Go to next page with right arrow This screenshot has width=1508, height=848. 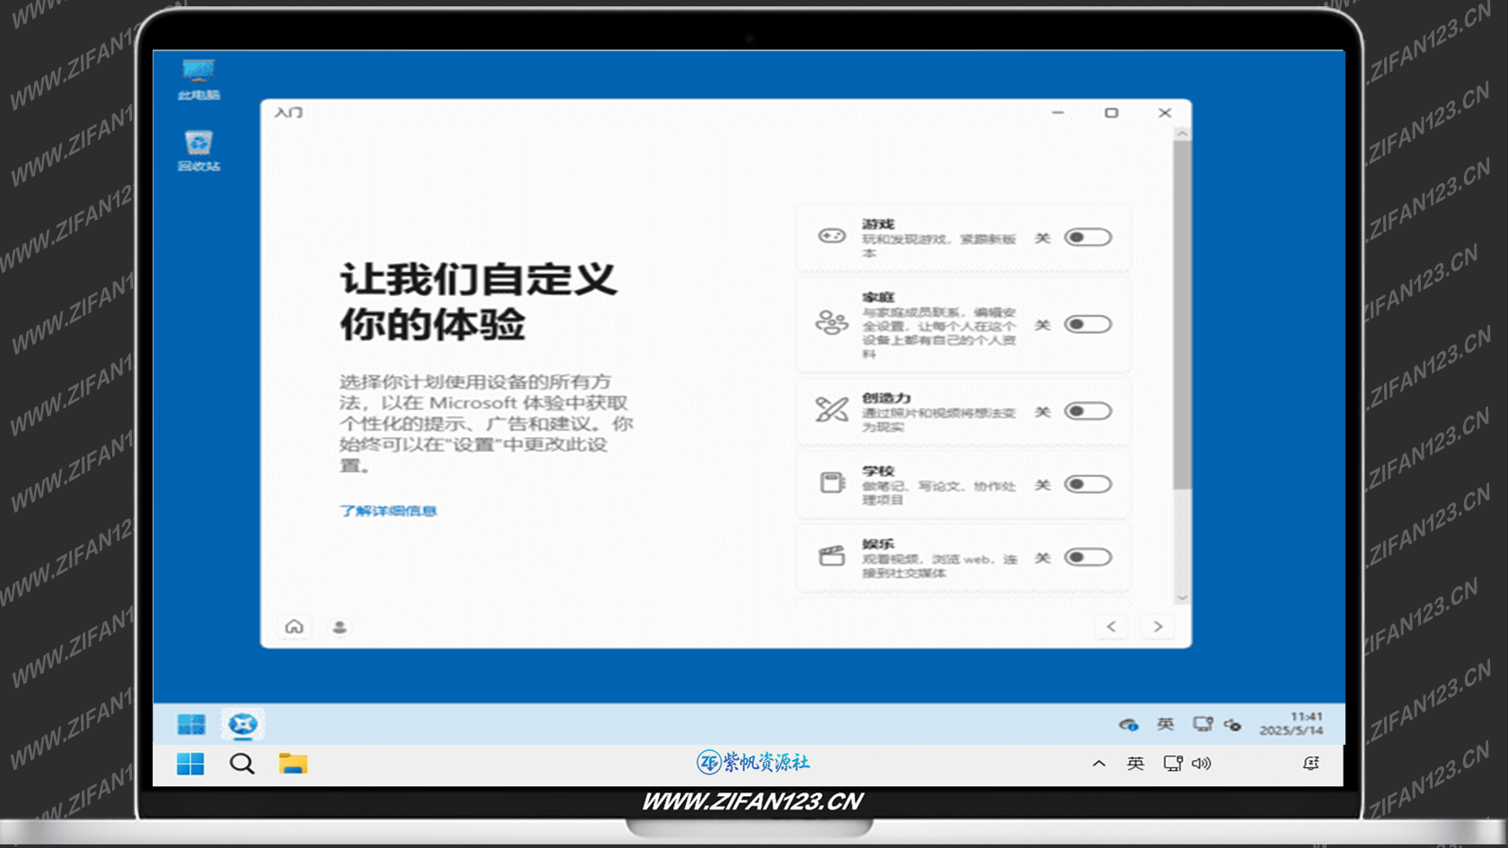click(1158, 626)
